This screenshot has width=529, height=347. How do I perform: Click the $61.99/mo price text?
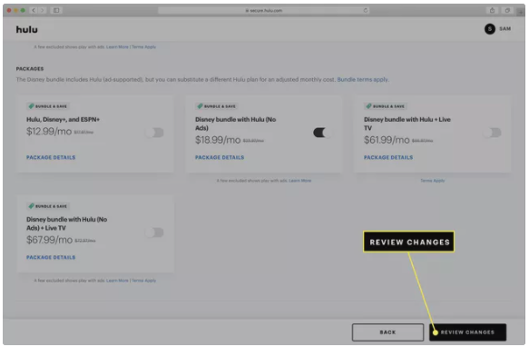click(387, 140)
